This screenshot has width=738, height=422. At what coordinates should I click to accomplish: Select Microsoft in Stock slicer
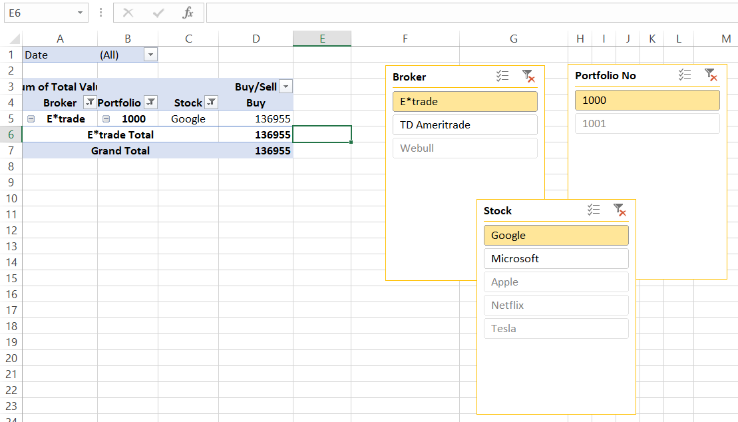(x=556, y=259)
